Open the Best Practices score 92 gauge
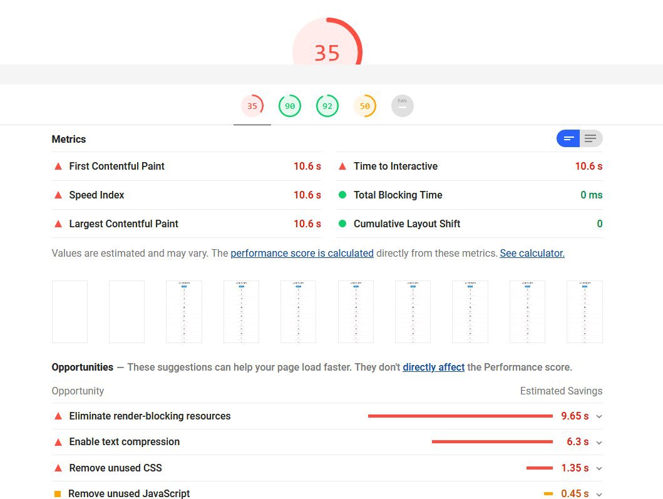Image resolution: width=663 pixels, height=499 pixels. (327, 106)
